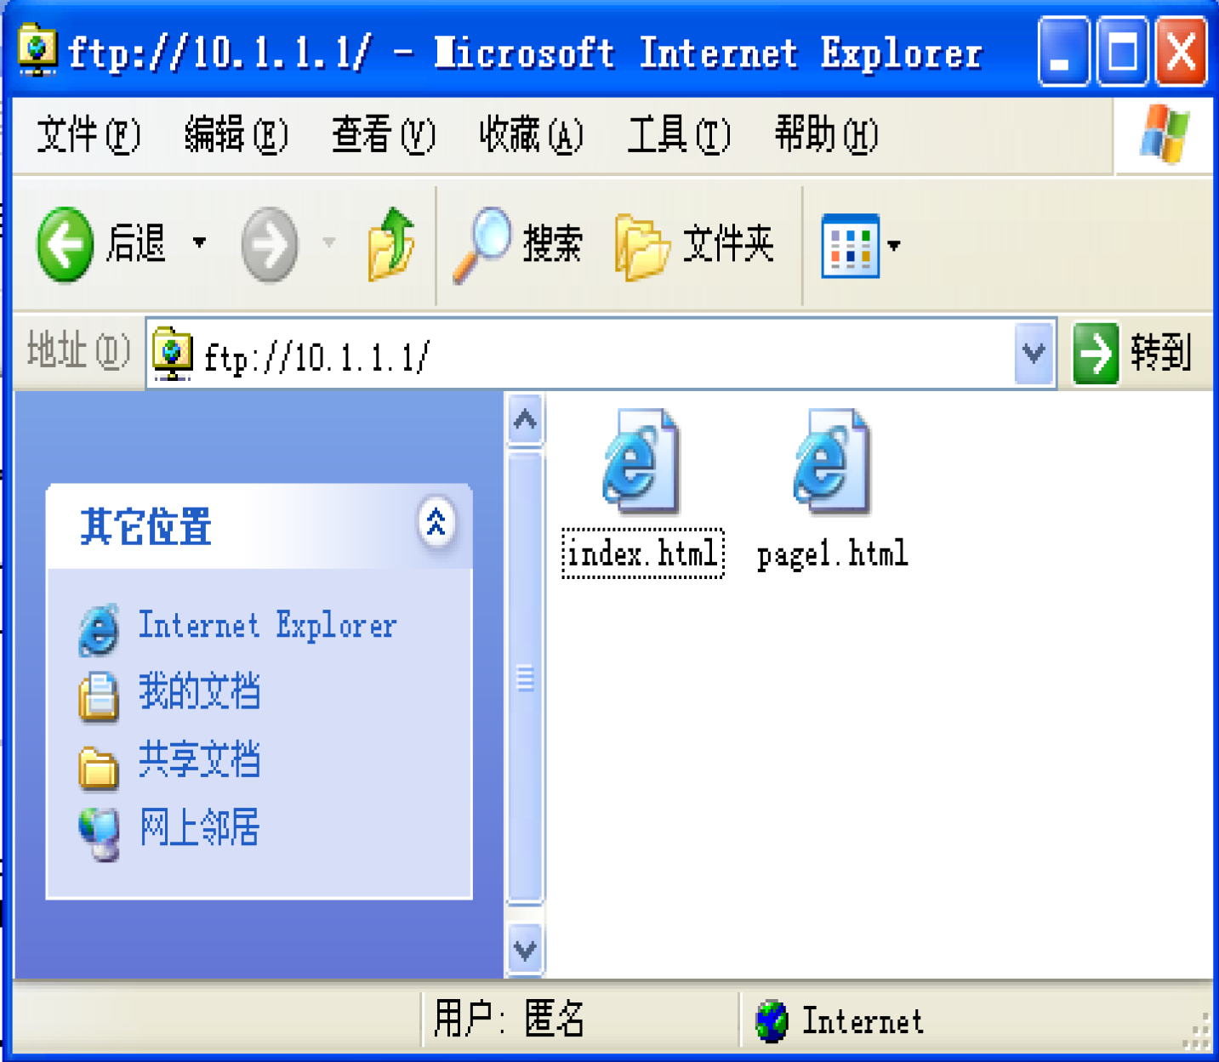Open Search with the magnifier icon
Viewport: 1219px width, 1062px height.
(x=481, y=244)
